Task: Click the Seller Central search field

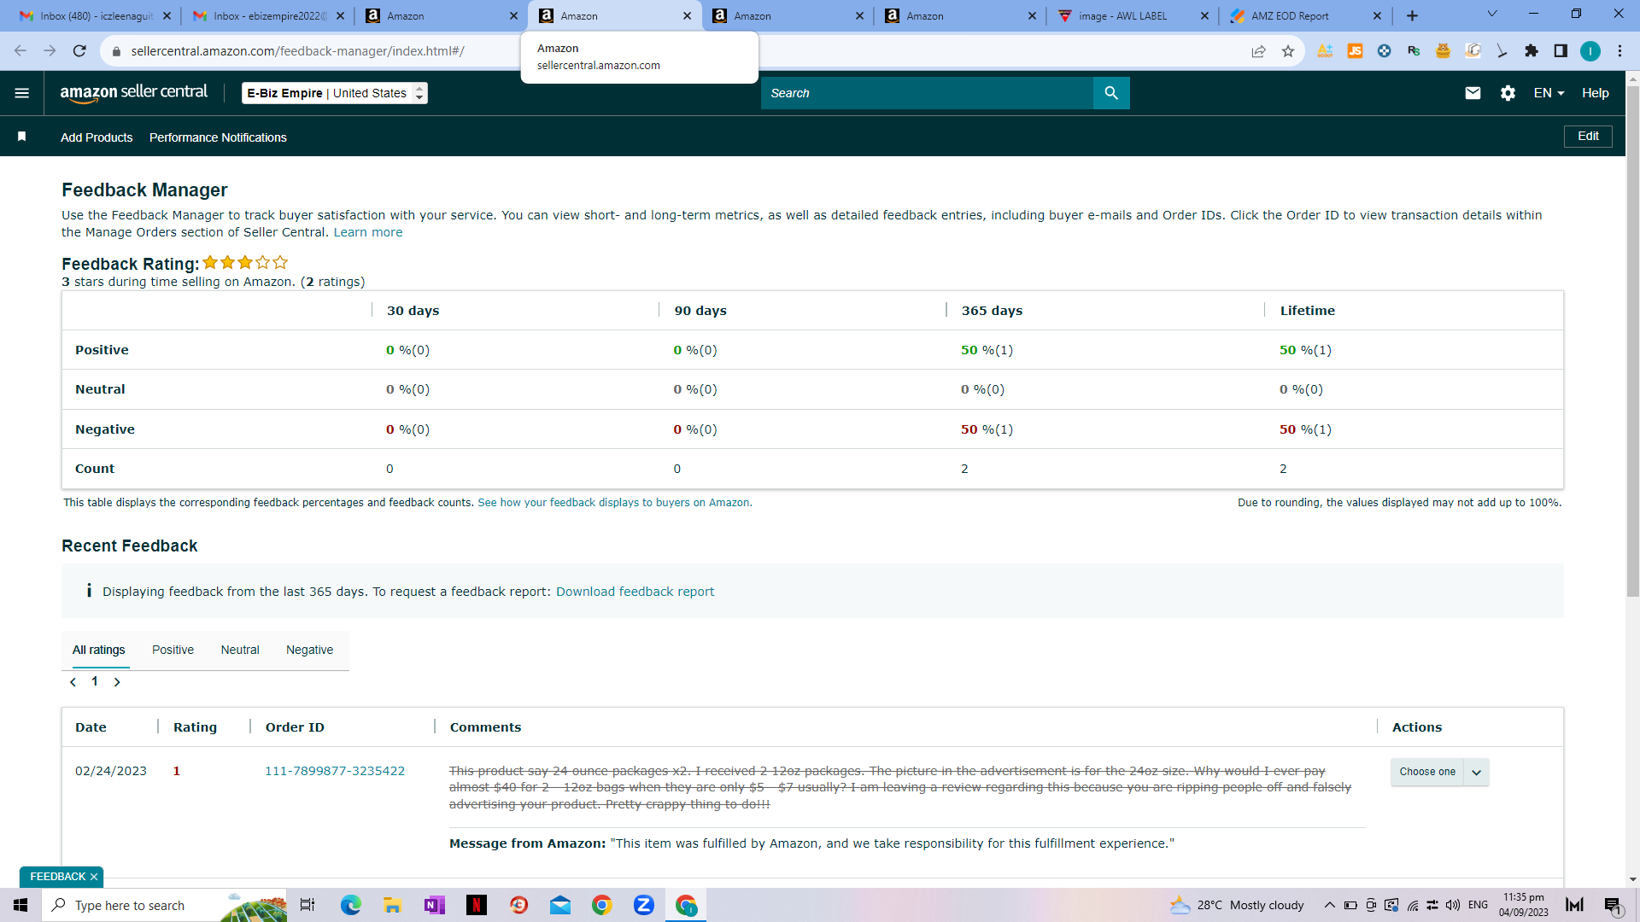Action: click(x=927, y=93)
